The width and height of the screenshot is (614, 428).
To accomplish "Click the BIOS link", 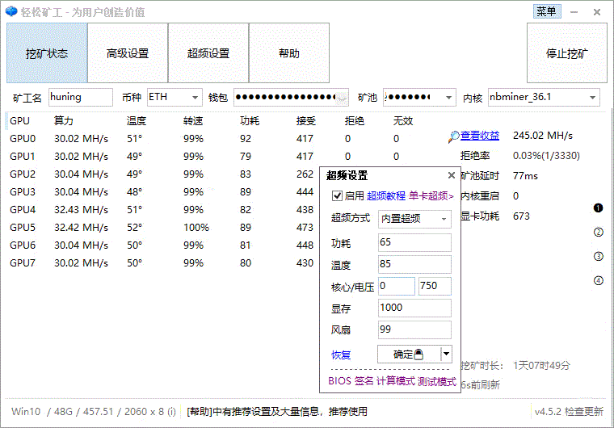I will (x=339, y=381).
